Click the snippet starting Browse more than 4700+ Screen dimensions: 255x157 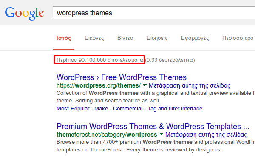pyautogui.click(x=156, y=146)
